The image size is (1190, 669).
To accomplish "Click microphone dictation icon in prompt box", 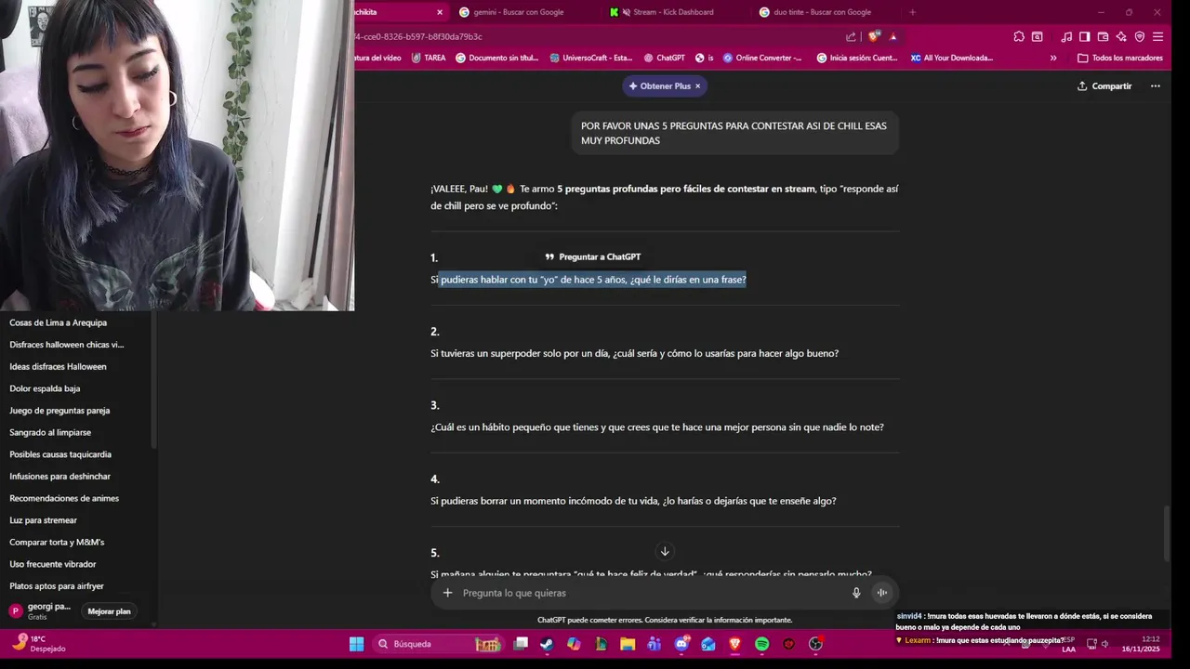I will pyautogui.click(x=856, y=593).
